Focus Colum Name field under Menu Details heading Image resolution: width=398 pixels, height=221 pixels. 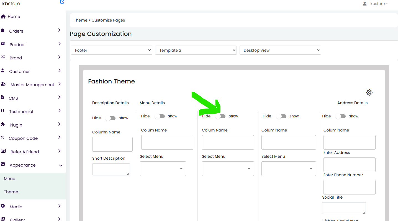pyautogui.click(x=167, y=143)
